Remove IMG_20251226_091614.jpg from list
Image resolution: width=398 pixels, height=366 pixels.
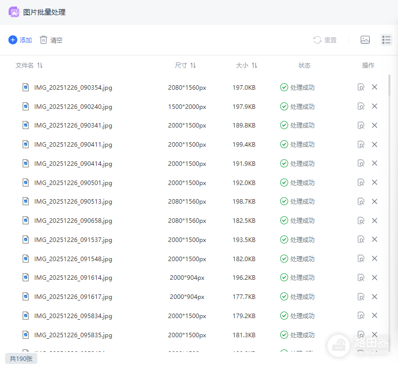(x=374, y=278)
